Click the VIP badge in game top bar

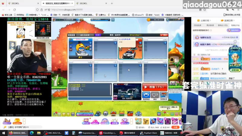click(81, 20)
